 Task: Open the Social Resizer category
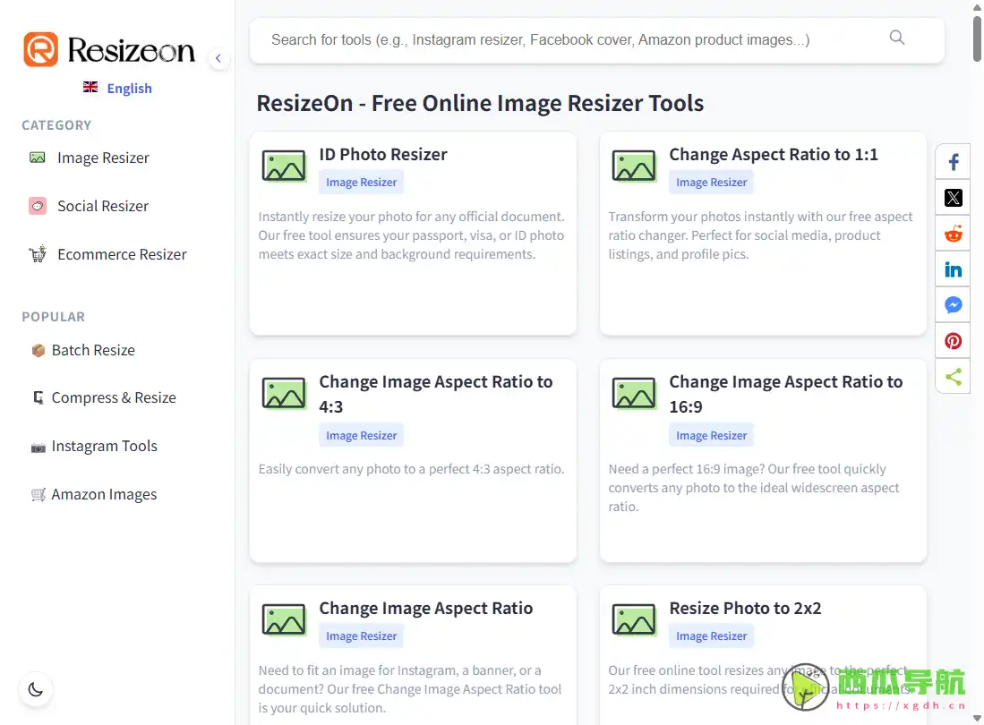[103, 206]
